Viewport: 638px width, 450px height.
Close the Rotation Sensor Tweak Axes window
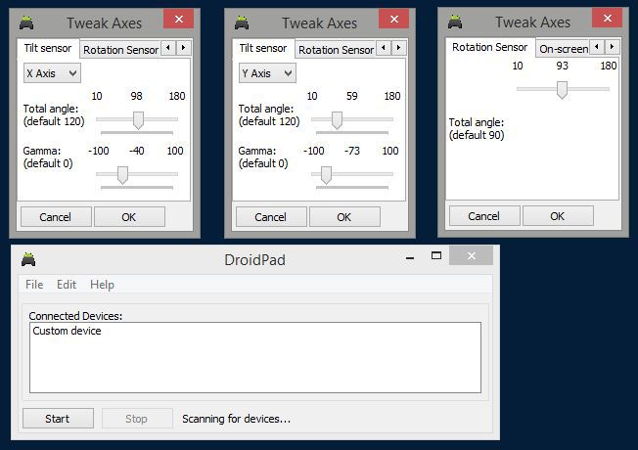(607, 18)
